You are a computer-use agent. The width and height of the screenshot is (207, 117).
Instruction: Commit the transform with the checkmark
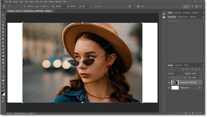pos(142,6)
